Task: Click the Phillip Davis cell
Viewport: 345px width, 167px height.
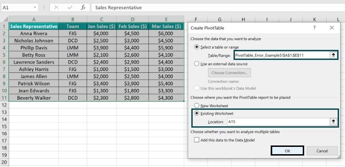Action: pyautogui.click(x=33, y=48)
